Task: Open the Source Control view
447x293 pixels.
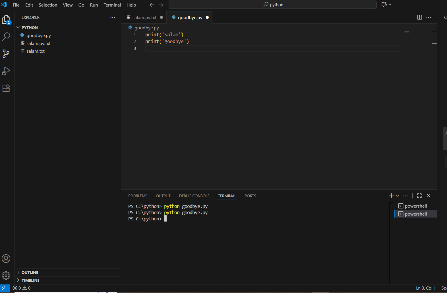Action: coord(6,54)
